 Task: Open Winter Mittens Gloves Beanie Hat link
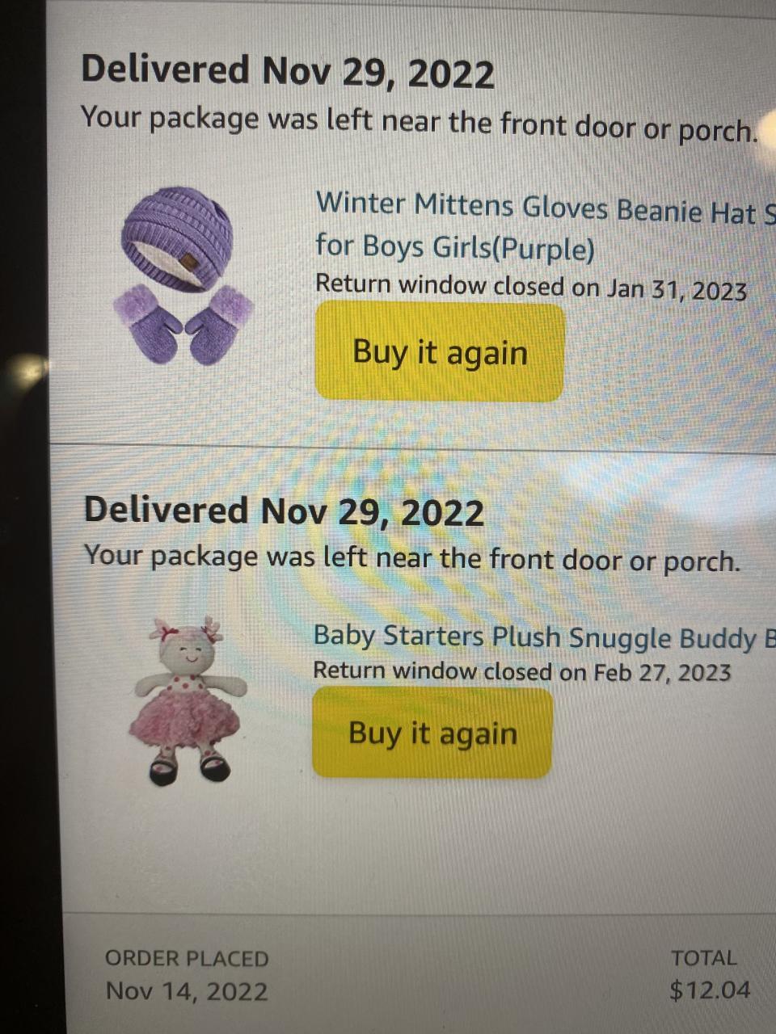click(546, 208)
